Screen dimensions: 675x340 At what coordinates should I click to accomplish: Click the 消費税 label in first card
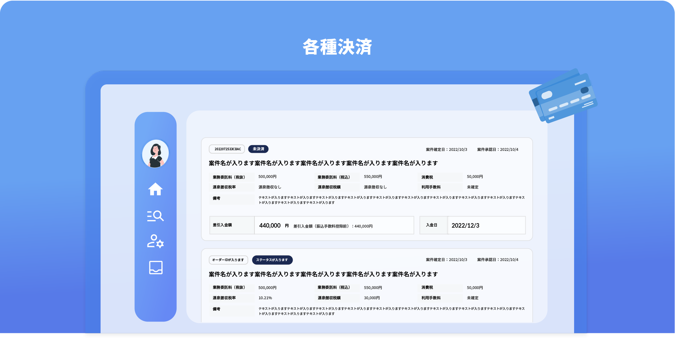(x=427, y=177)
